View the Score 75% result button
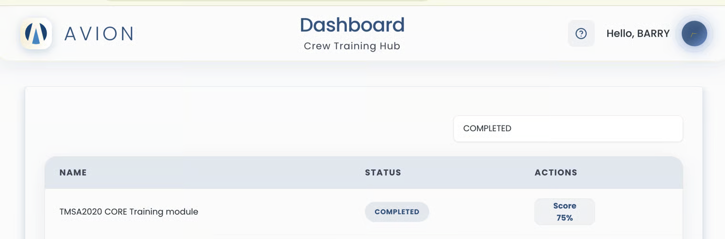725x239 pixels. [565, 212]
